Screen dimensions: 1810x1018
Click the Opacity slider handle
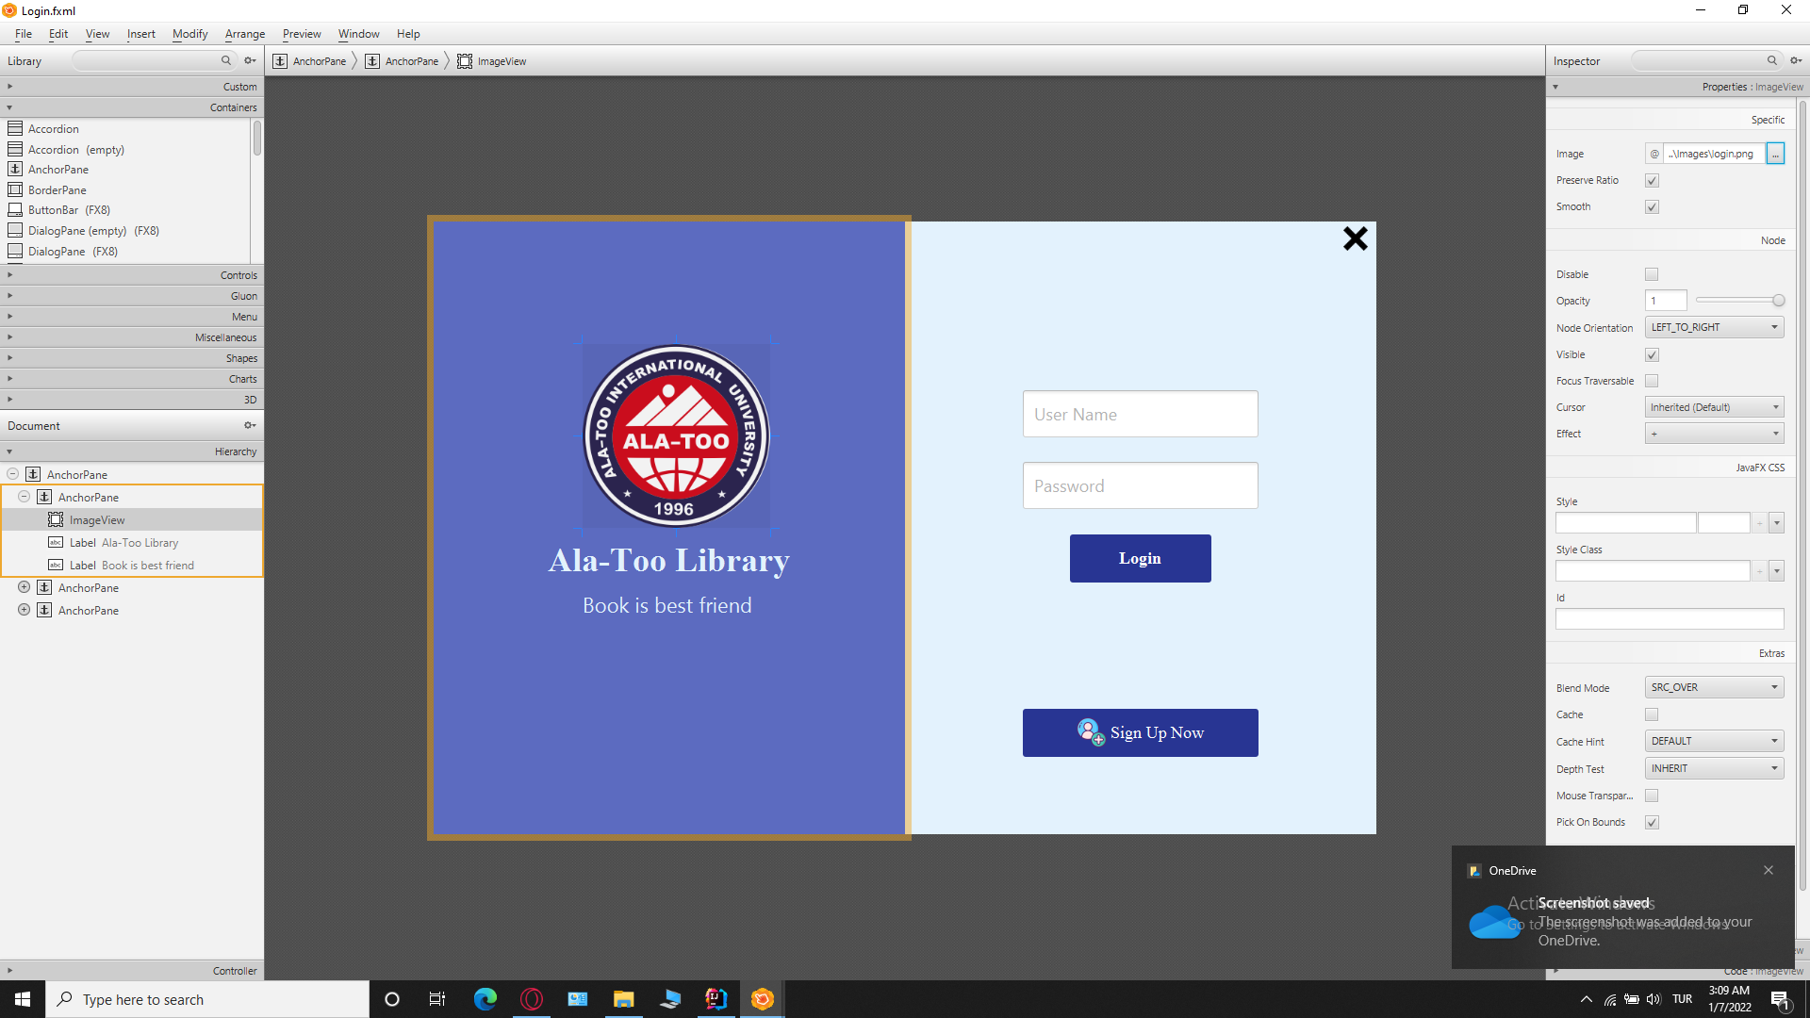(1778, 301)
